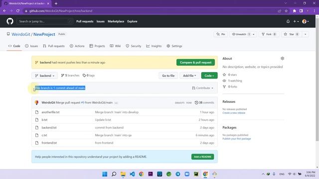View the 5 branches link
The image size is (319, 179).
click(x=70, y=76)
